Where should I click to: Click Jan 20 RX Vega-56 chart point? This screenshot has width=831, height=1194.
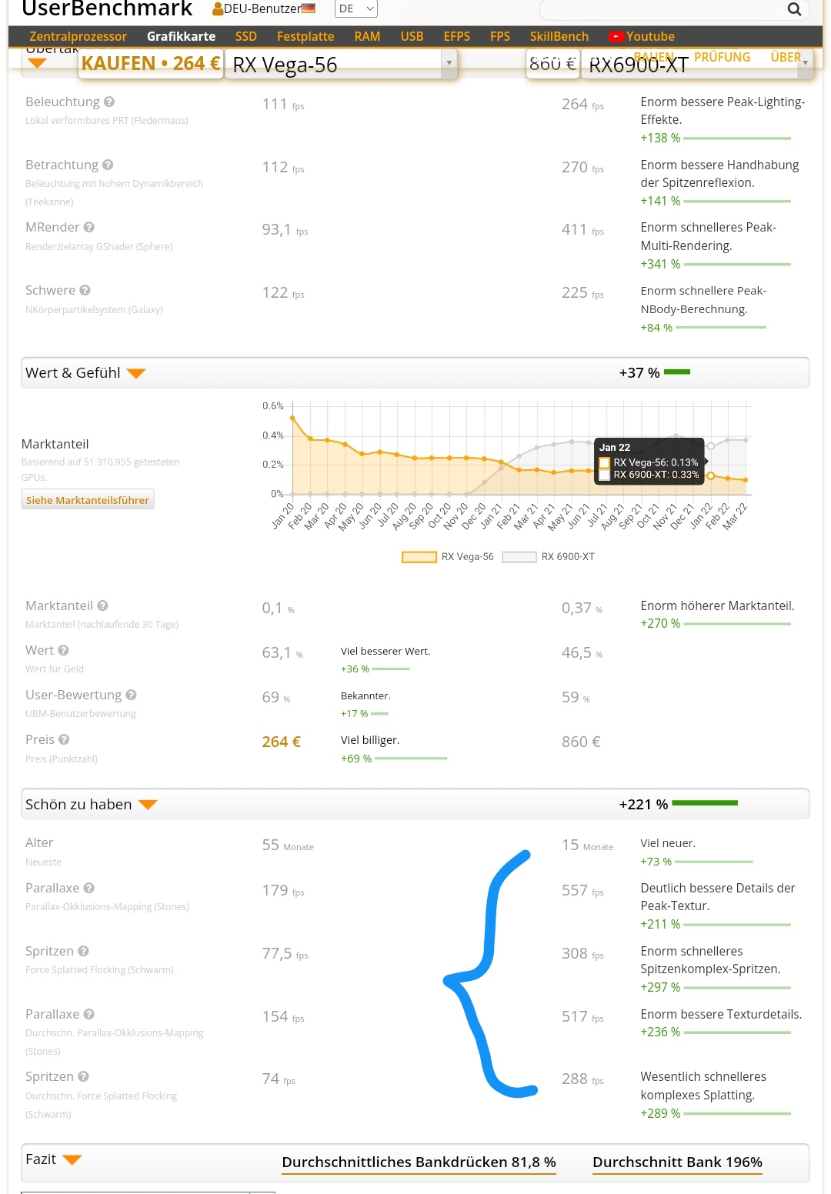[x=292, y=419]
